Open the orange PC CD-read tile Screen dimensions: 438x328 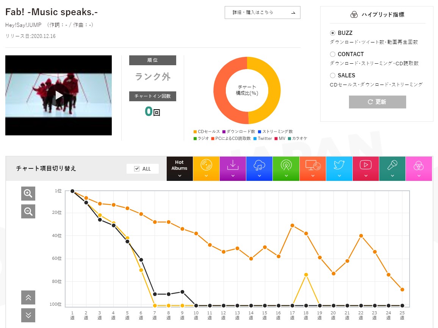click(x=313, y=169)
